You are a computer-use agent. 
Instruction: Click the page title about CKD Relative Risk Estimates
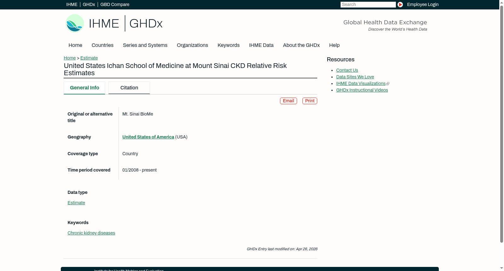click(x=175, y=69)
